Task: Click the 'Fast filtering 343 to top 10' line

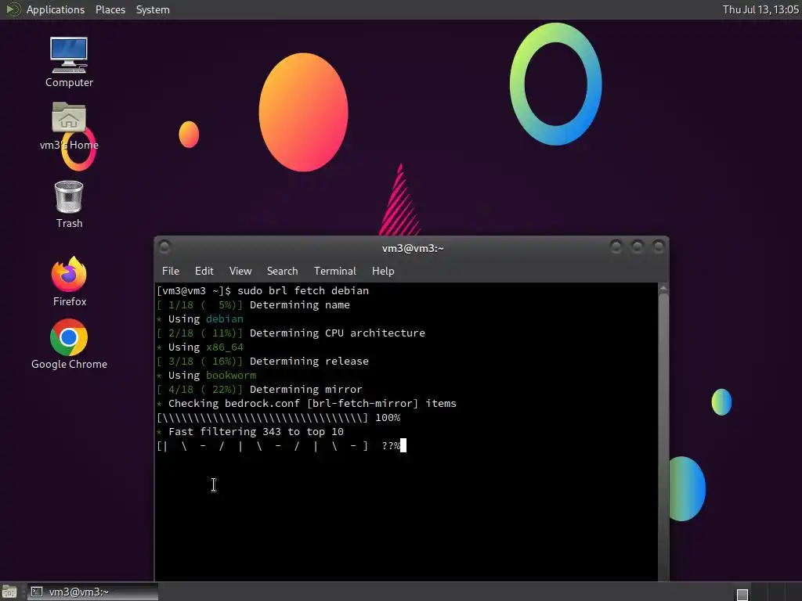Action: [x=250, y=431]
